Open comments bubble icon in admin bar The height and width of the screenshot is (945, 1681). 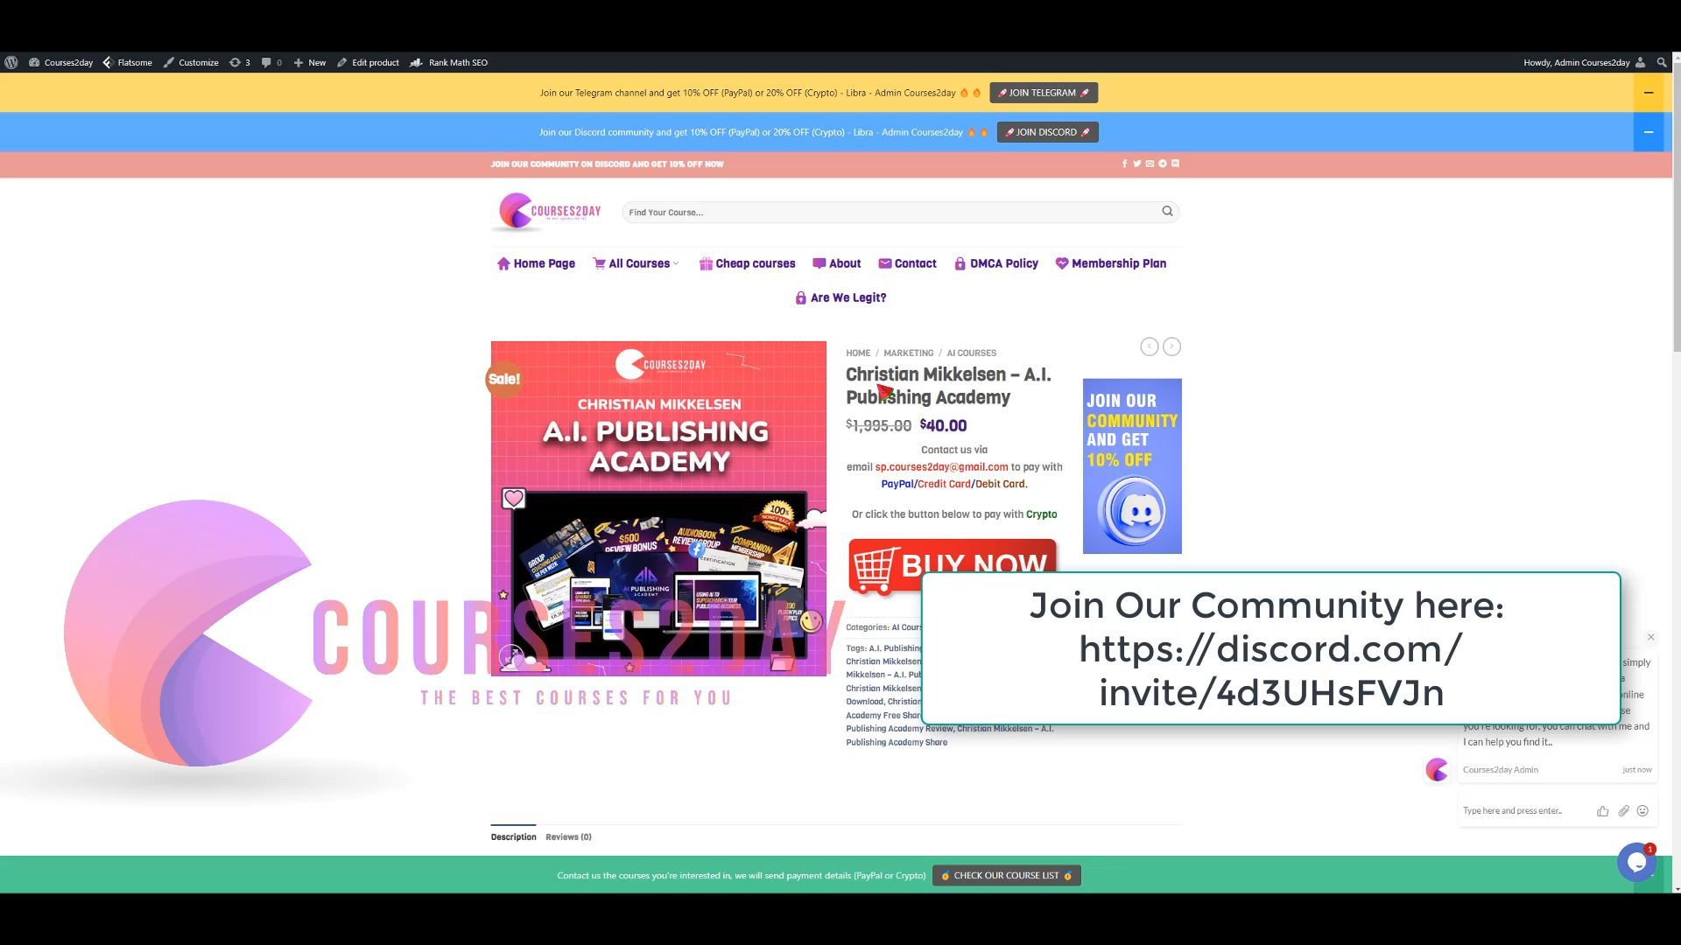[x=271, y=62]
